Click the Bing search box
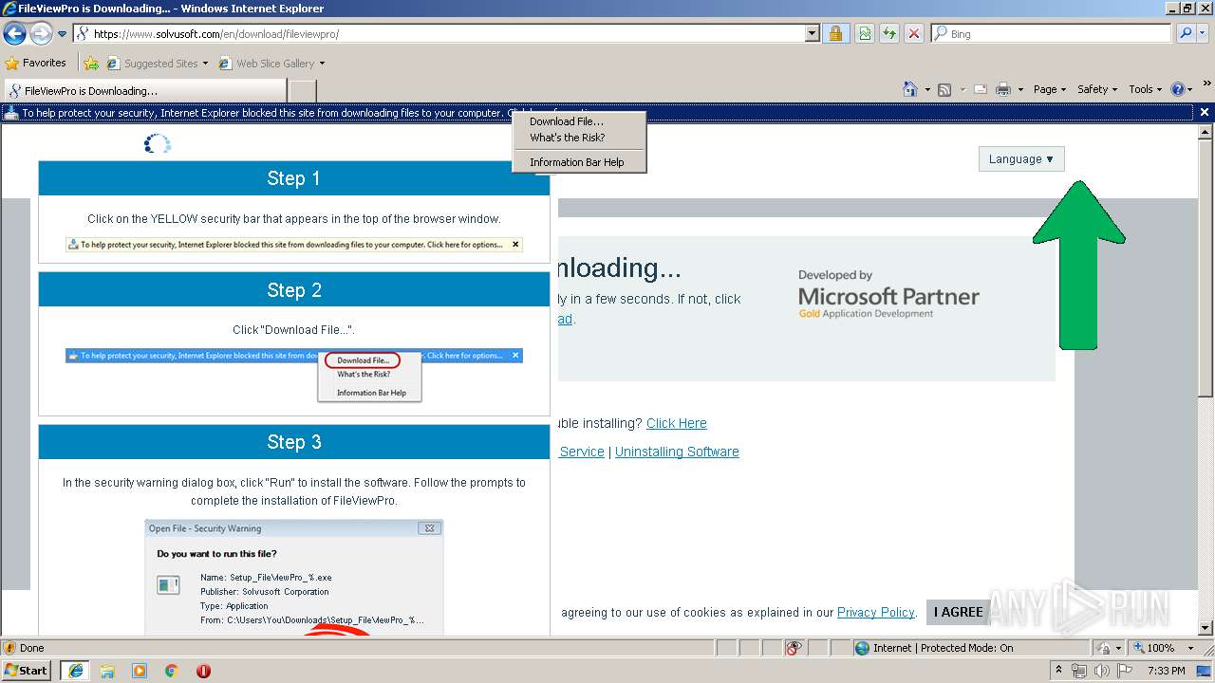 [x=1052, y=33]
